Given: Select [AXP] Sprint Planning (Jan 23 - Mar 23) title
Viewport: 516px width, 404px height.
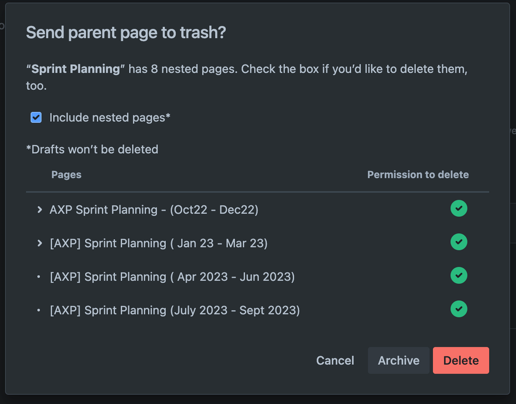Looking at the screenshot, I should (159, 244).
